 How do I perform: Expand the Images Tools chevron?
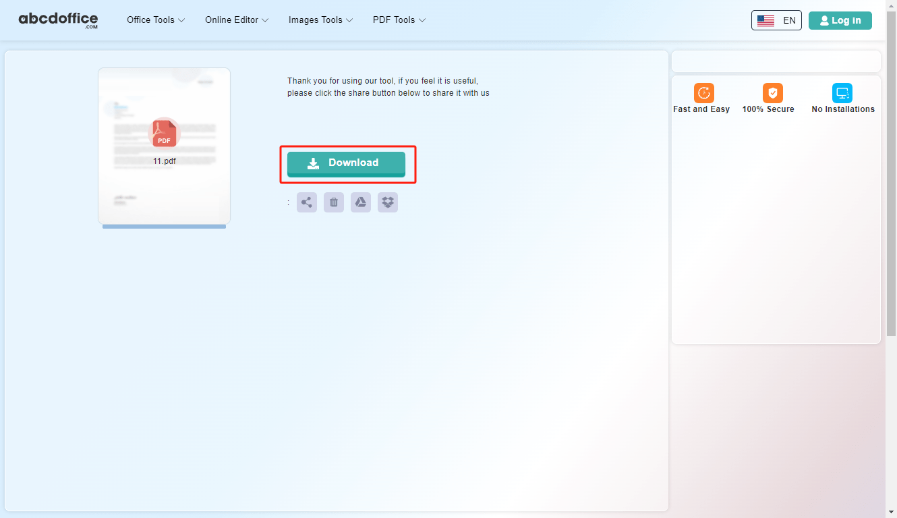[349, 20]
